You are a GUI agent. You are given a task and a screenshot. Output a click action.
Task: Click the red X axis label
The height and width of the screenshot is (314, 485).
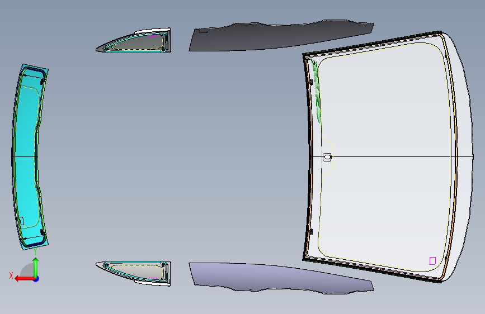(11, 275)
